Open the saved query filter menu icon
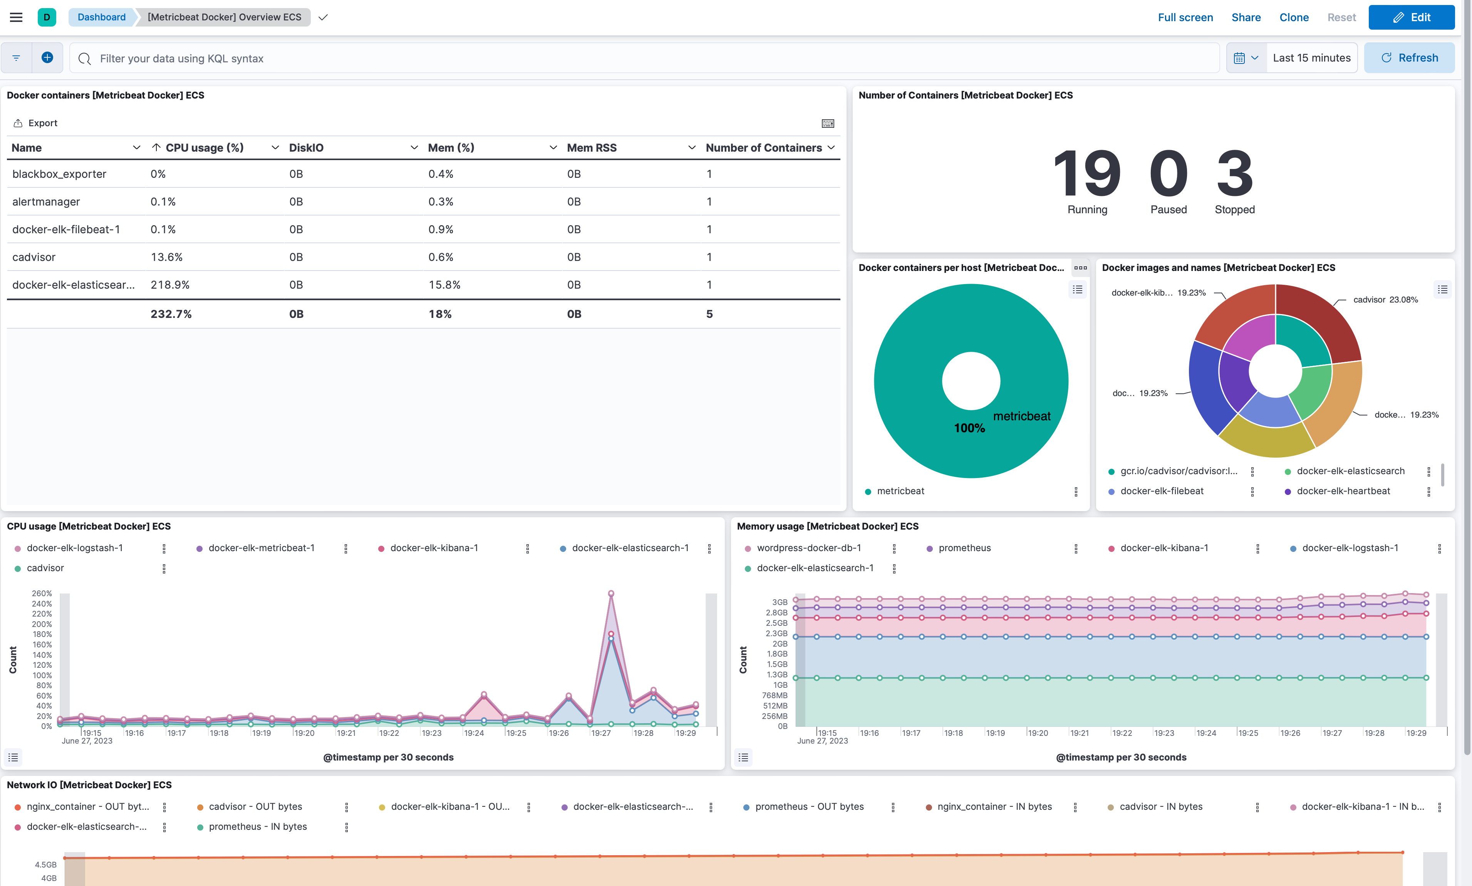Image resolution: width=1472 pixels, height=886 pixels. click(16, 58)
